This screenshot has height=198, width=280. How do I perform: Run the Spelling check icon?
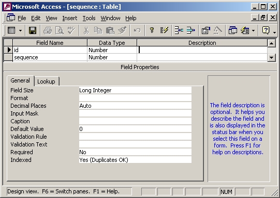tap(71, 30)
